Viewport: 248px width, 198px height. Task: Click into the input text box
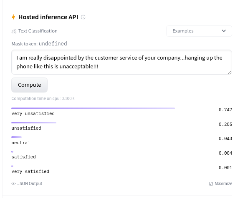(121, 62)
